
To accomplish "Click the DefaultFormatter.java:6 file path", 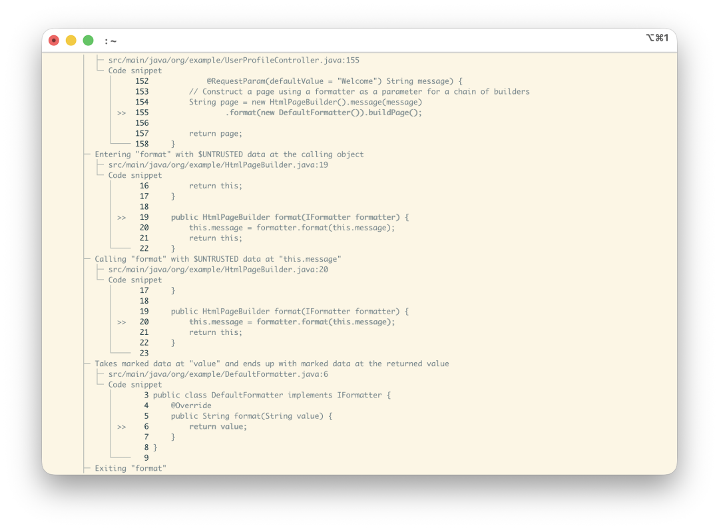I will click(218, 374).
